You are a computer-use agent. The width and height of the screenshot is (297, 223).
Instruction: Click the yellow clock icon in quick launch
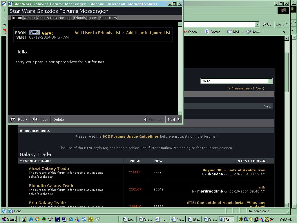coord(91,220)
